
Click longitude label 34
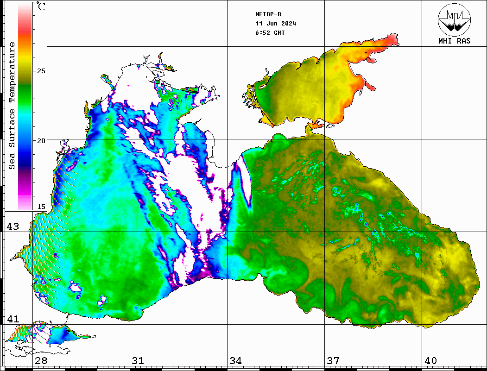[235, 361]
